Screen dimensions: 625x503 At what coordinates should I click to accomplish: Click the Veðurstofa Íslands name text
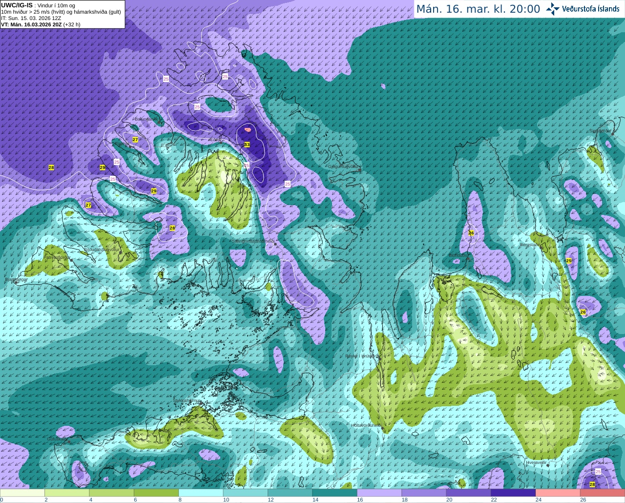pyautogui.click(x=590, y=9)
